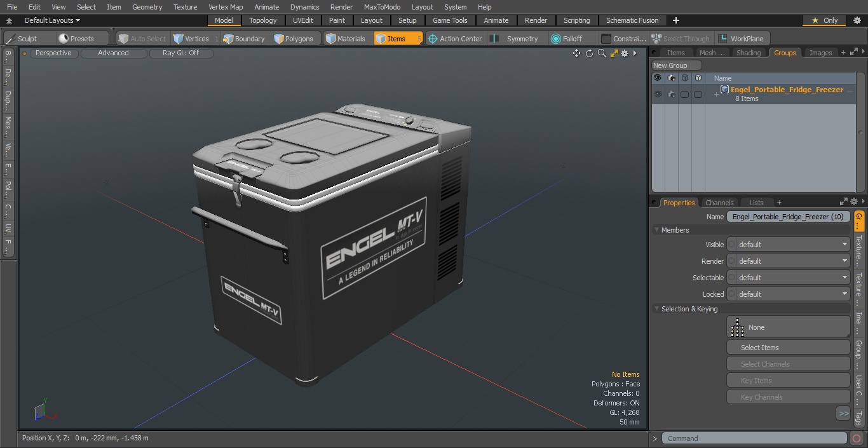The height and width of the screenshot is (448, 868).
Task: Click the Command input field
Action: pos(754,438)
